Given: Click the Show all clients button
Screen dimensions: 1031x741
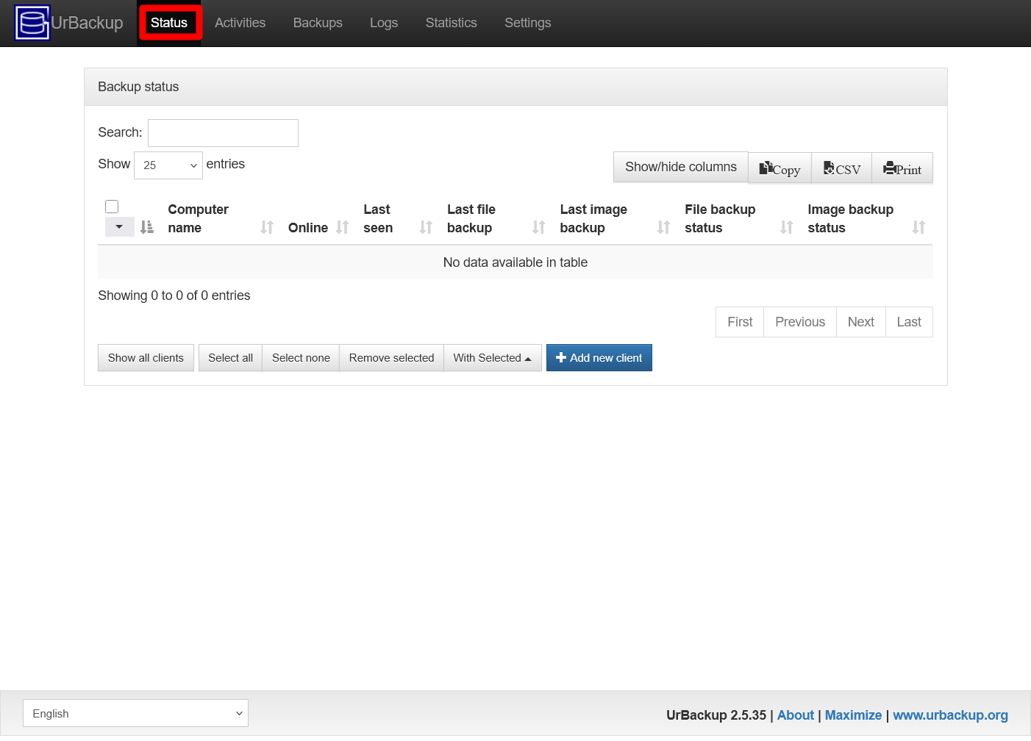Looking at the screenshot, I should tap(146, 357).
